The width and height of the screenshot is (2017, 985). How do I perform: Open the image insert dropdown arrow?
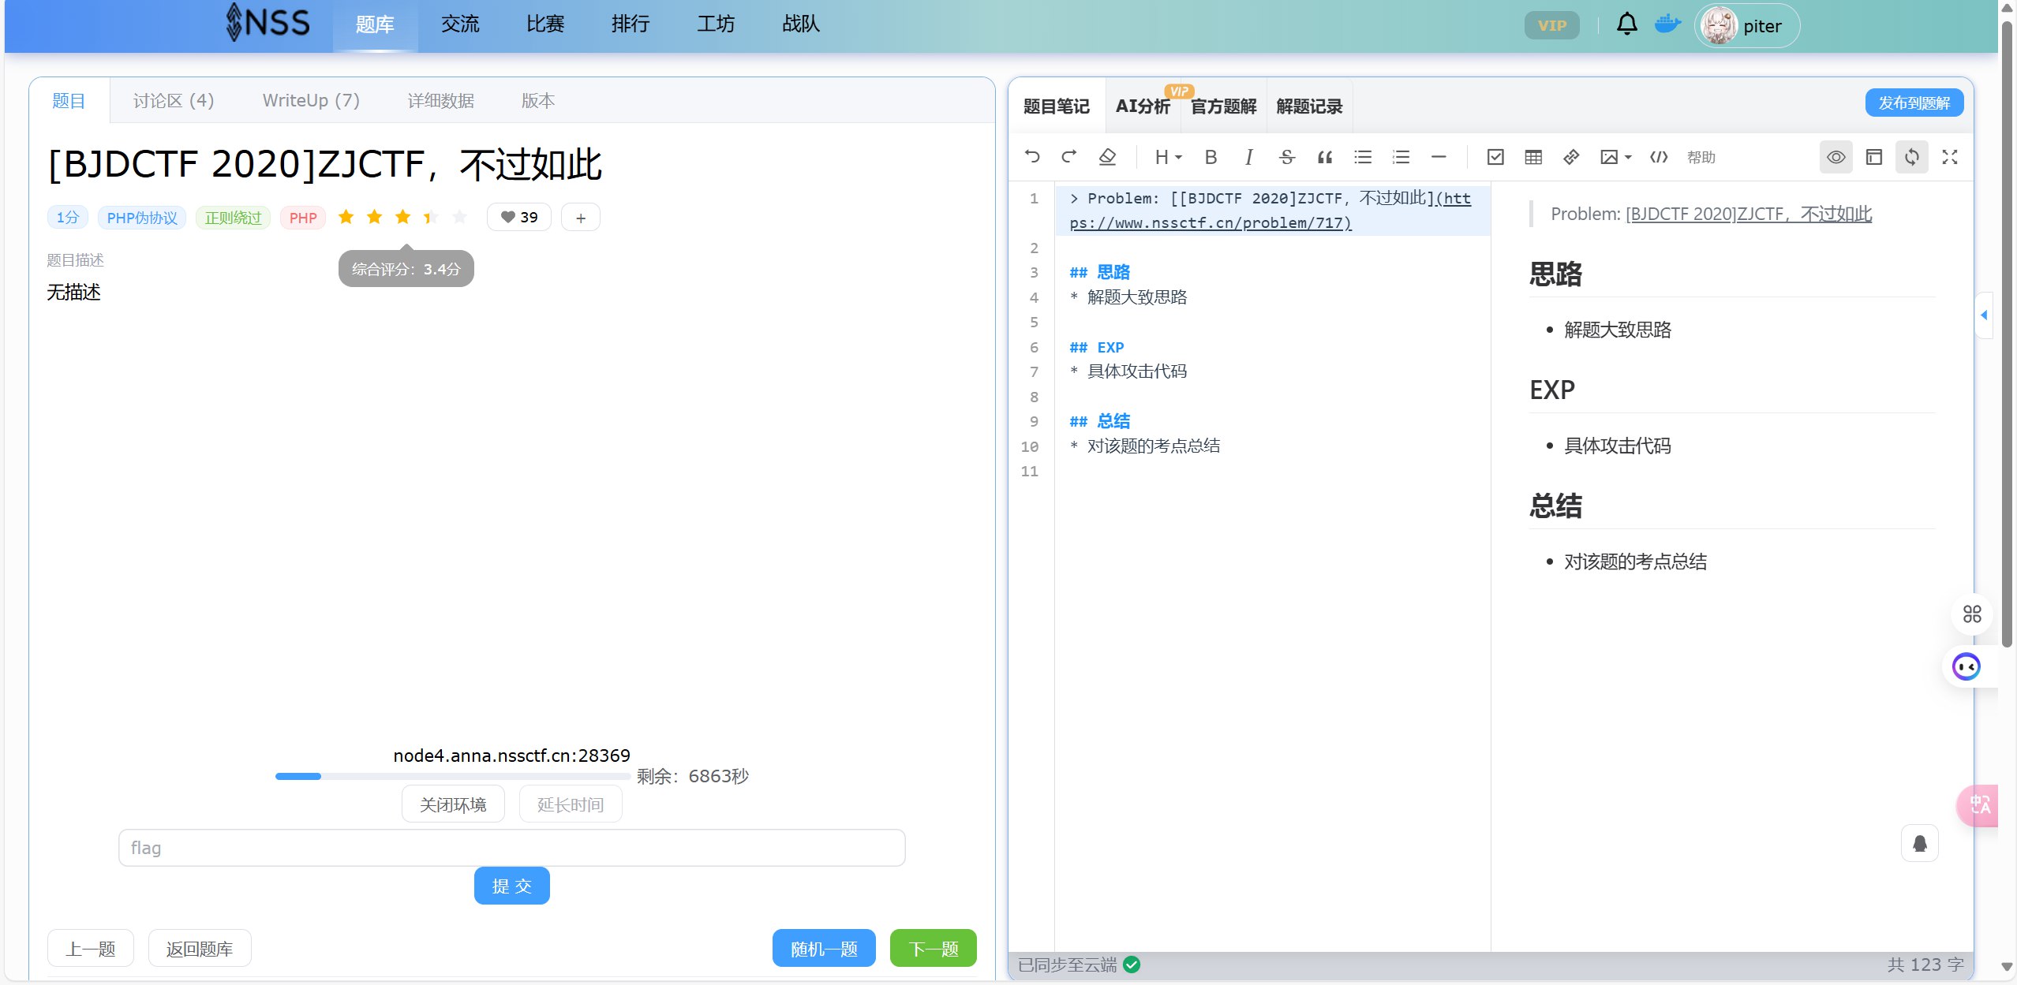pos(1628,157)
